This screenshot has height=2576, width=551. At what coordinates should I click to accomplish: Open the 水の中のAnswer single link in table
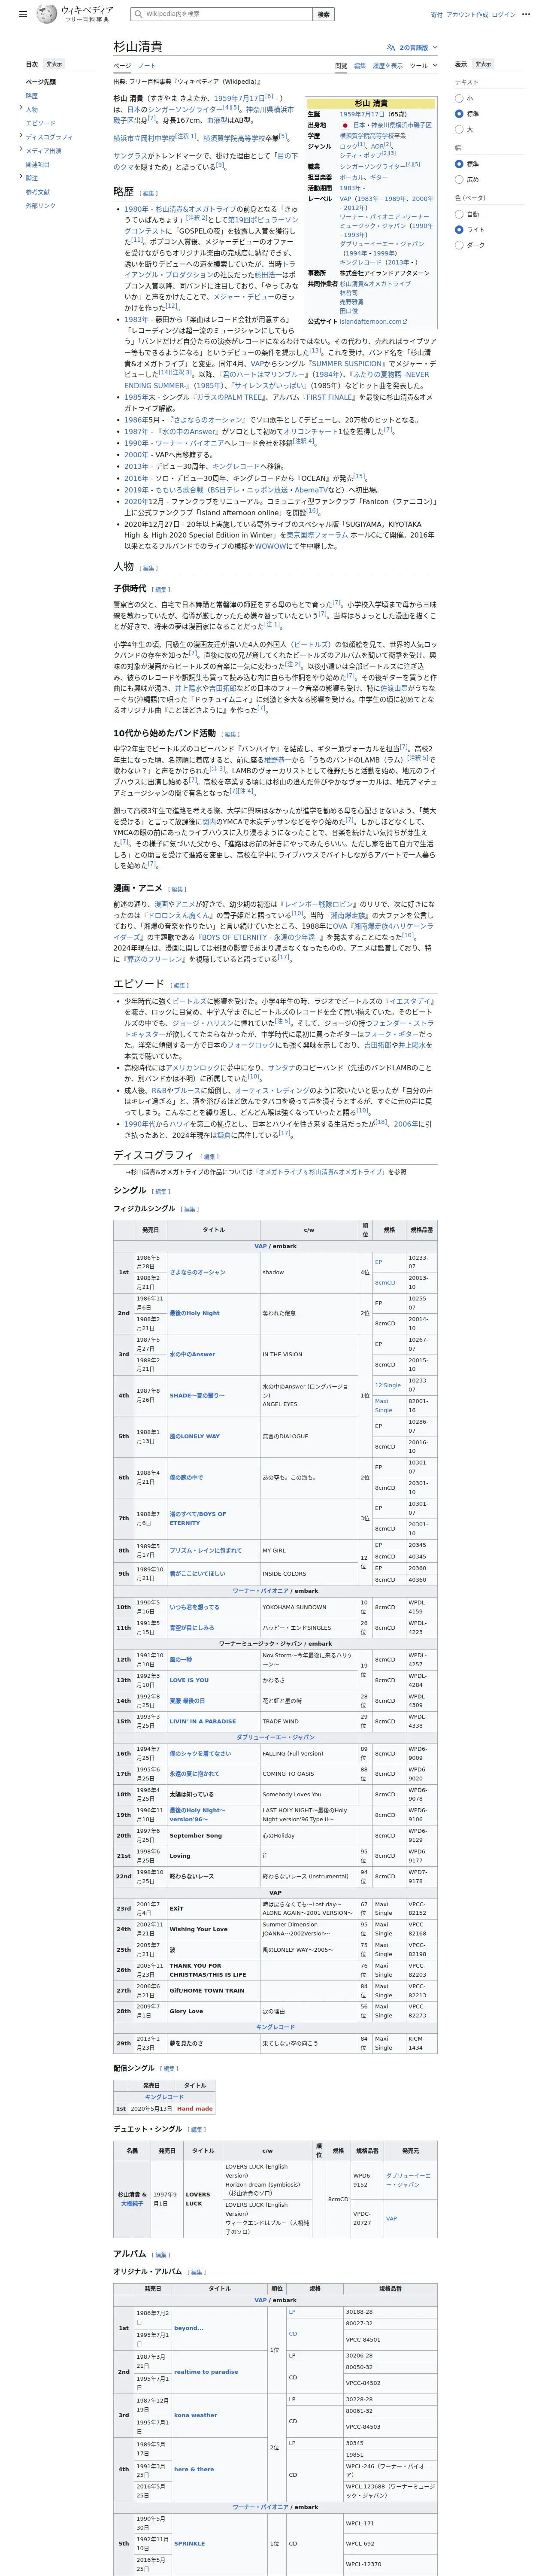[x=192, y=1354]
